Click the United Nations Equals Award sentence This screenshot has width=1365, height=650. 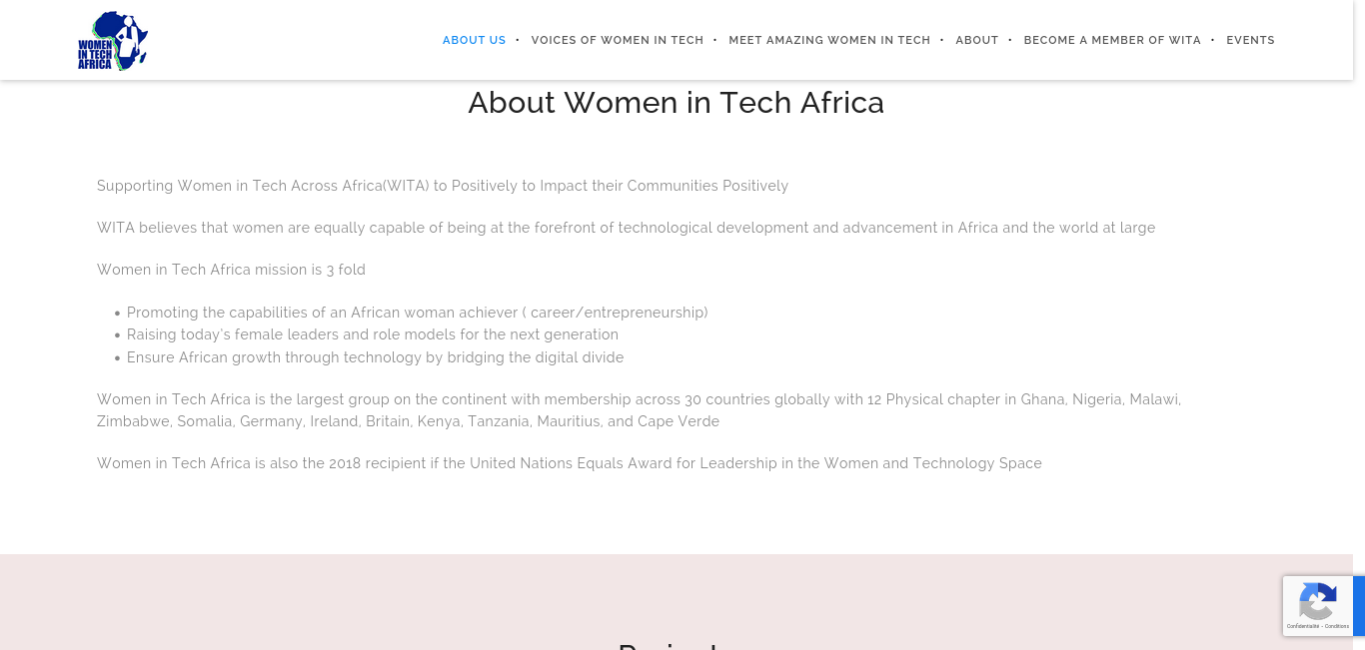coord(570,463)
